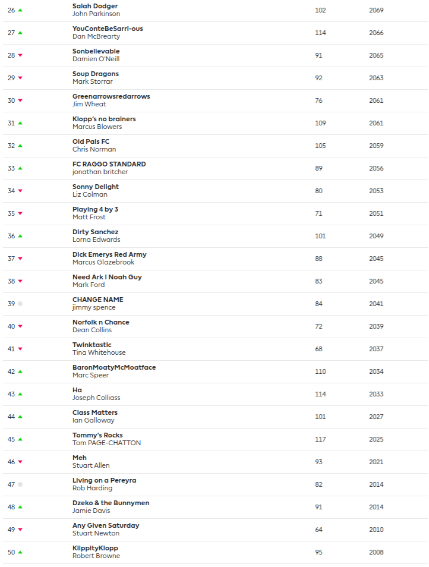The width and height of the screenshot is (429, 567).
Task: Select the FC RAGGO STANDARD team
Action: (109, 164)
